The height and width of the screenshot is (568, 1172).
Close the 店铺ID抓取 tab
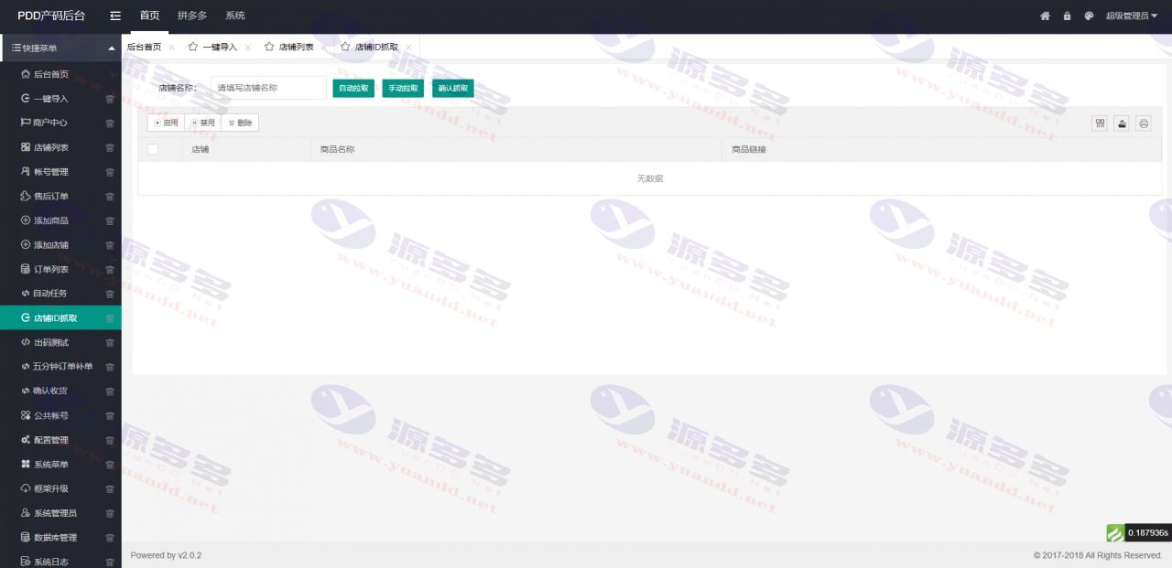coord(408,48)
